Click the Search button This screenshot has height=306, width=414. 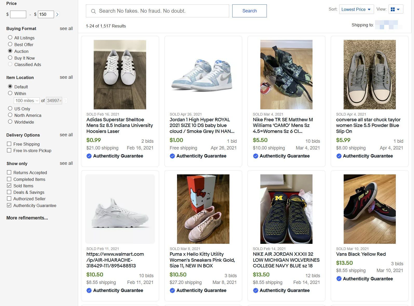click(x=249, y=11)
